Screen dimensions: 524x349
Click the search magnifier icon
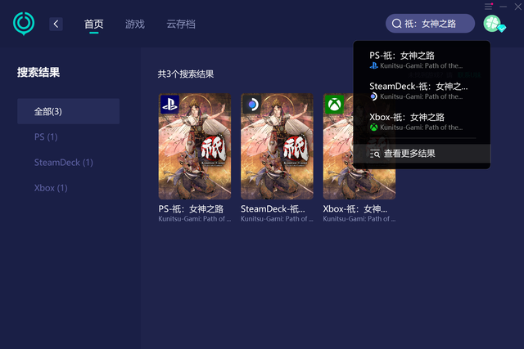click(396, 24)
